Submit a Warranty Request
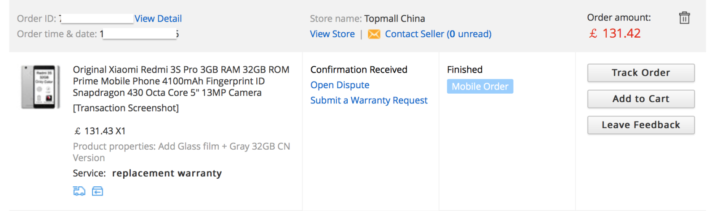716x211 pixels. point(369,100)
